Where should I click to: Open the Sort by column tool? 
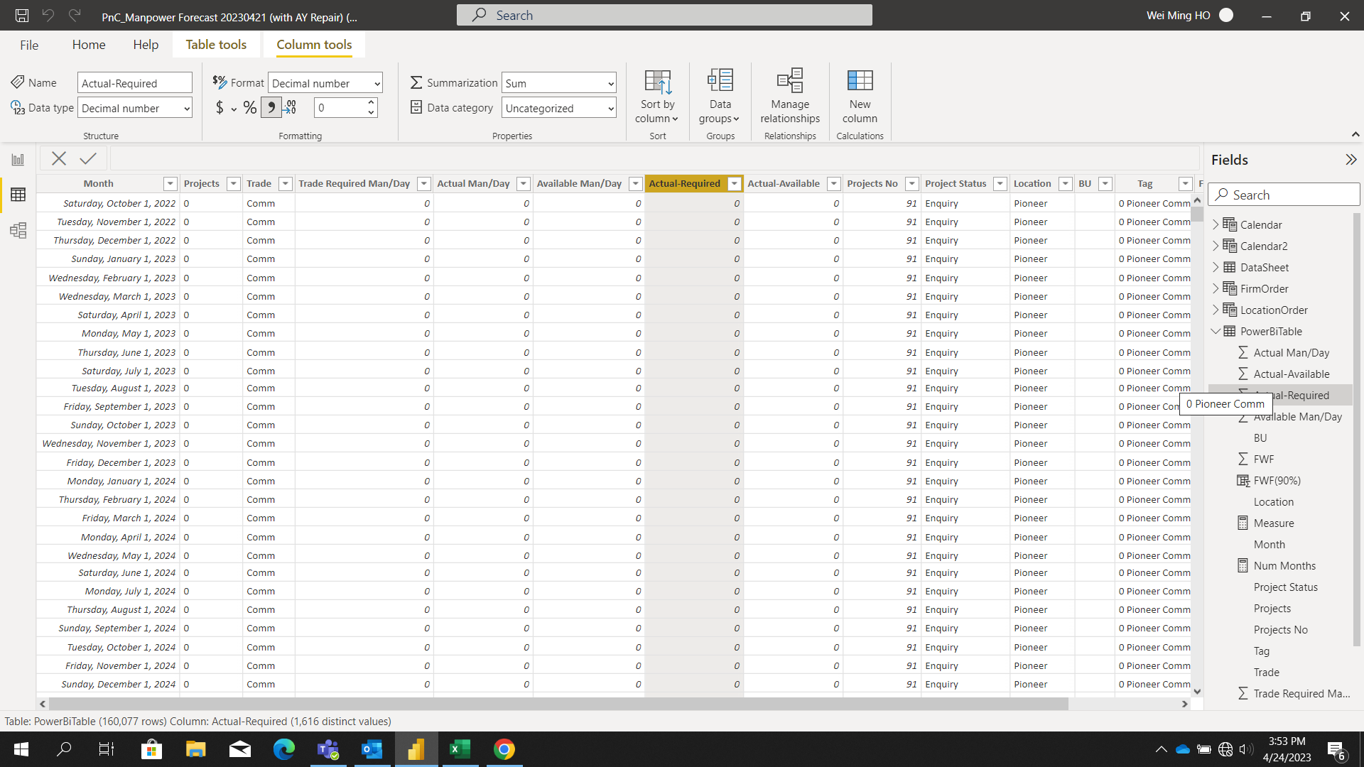658,97
